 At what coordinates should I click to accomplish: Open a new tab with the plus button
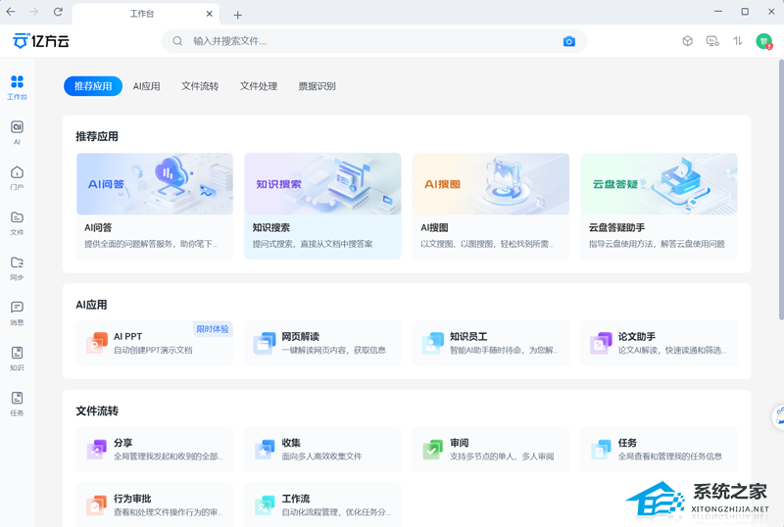[x=237, y=15]
